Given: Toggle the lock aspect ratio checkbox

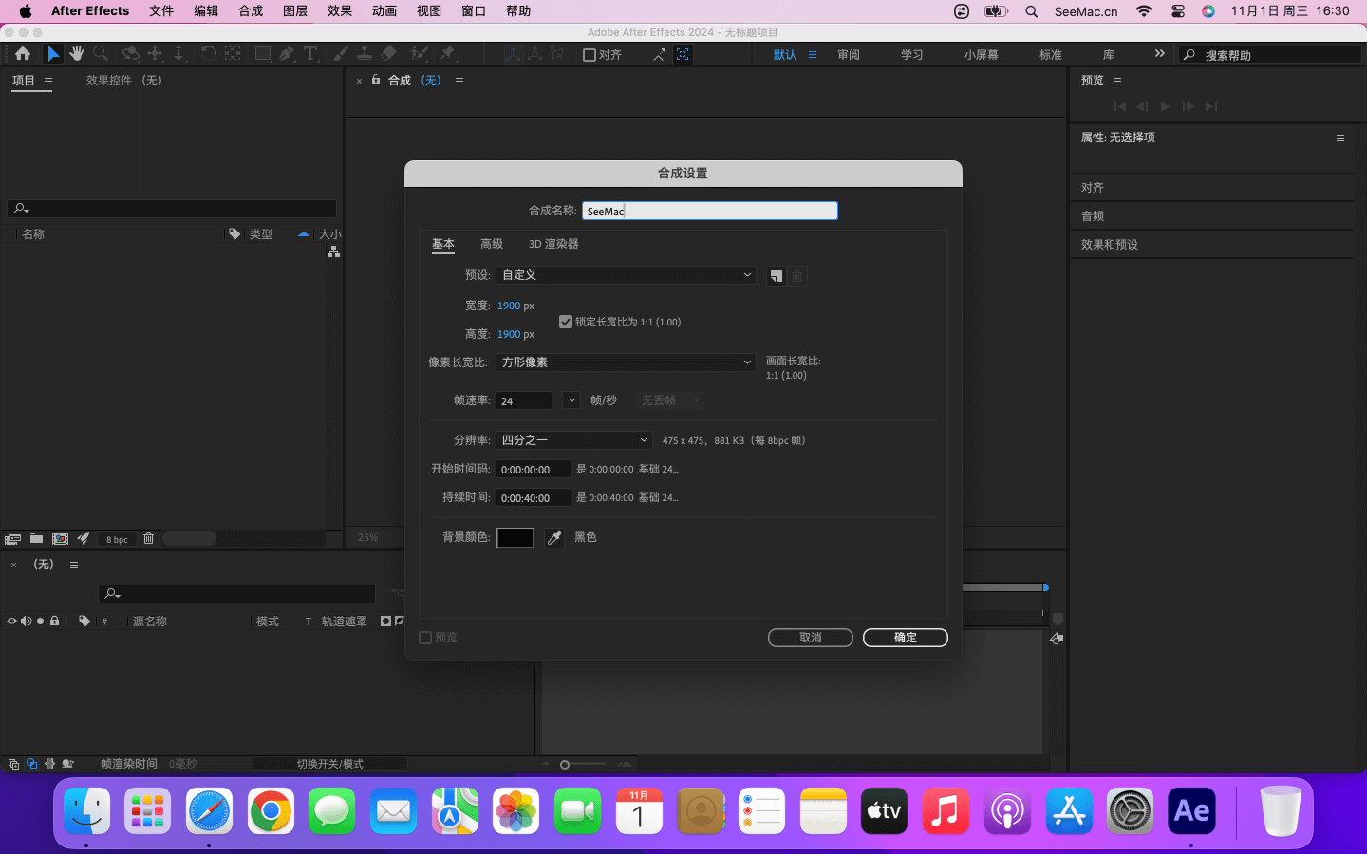Looking at the screenshot, I should (566, 322).
